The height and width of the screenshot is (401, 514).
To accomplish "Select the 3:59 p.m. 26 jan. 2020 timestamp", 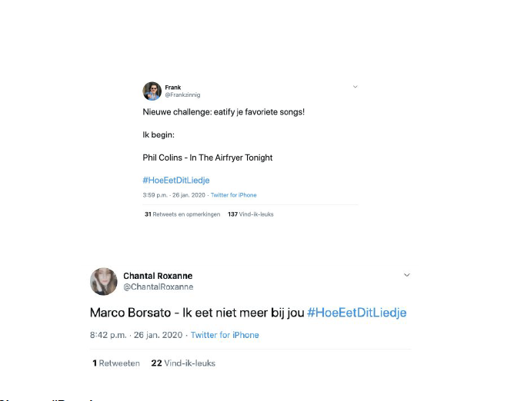I will [174, 195].
